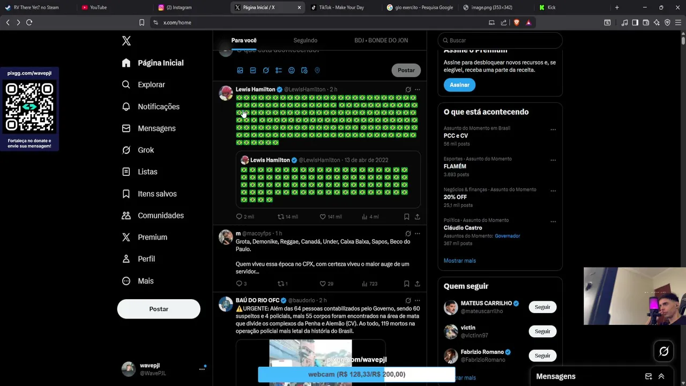Open options for 20% OFF trend
The height and width of the screenshot is (386, 686).
(553, 191)
